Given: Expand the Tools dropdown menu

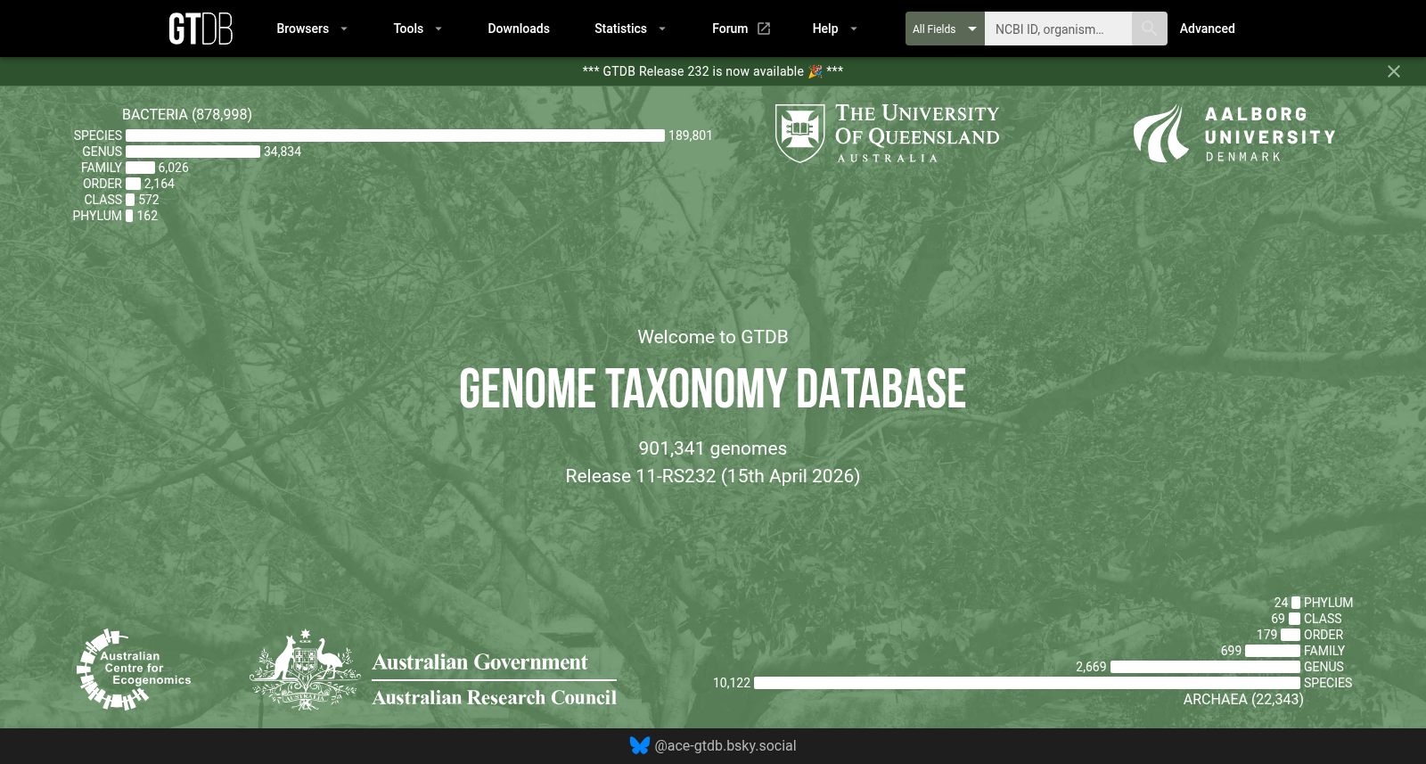Looking at the screenshot, I should [x=418, y=29].
